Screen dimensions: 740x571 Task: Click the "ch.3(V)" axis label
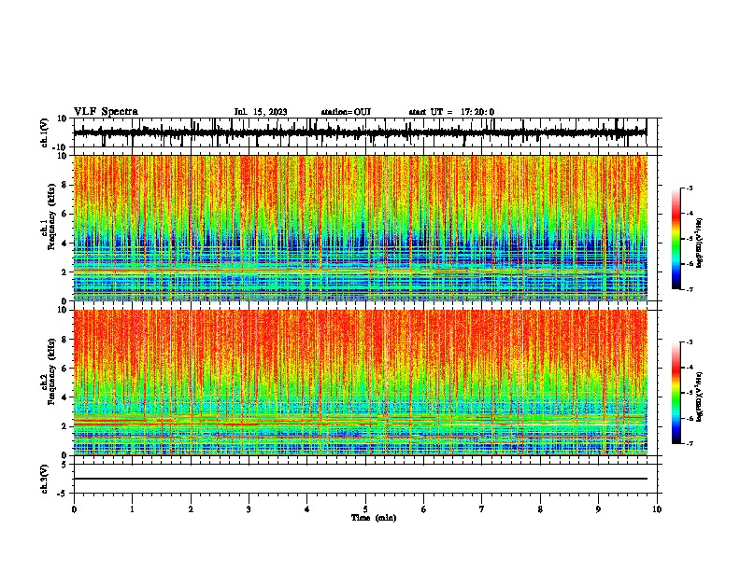pyautogui.click(x=45, y=479)
